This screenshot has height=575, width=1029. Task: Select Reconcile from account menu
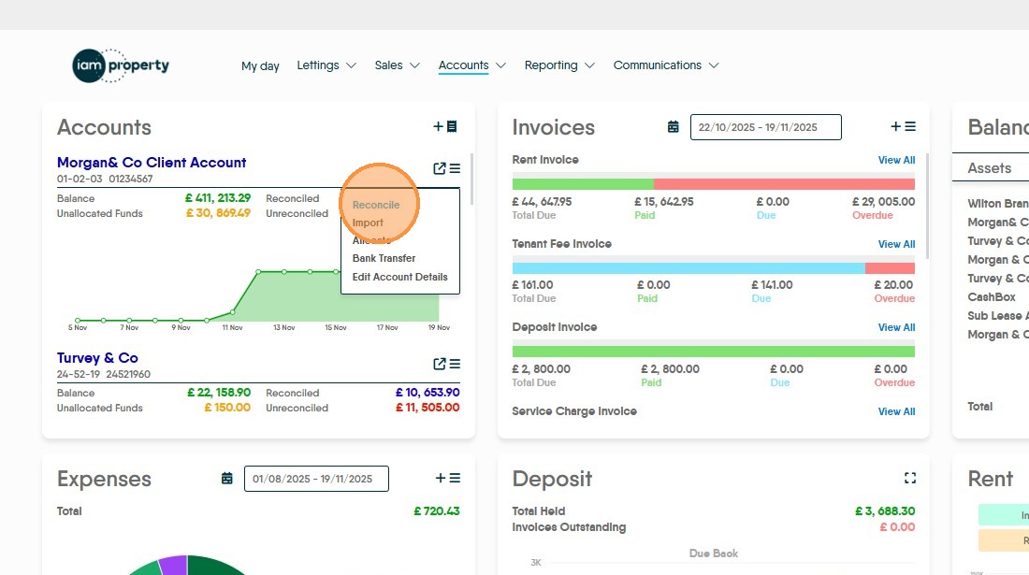(x=376, y=205)
